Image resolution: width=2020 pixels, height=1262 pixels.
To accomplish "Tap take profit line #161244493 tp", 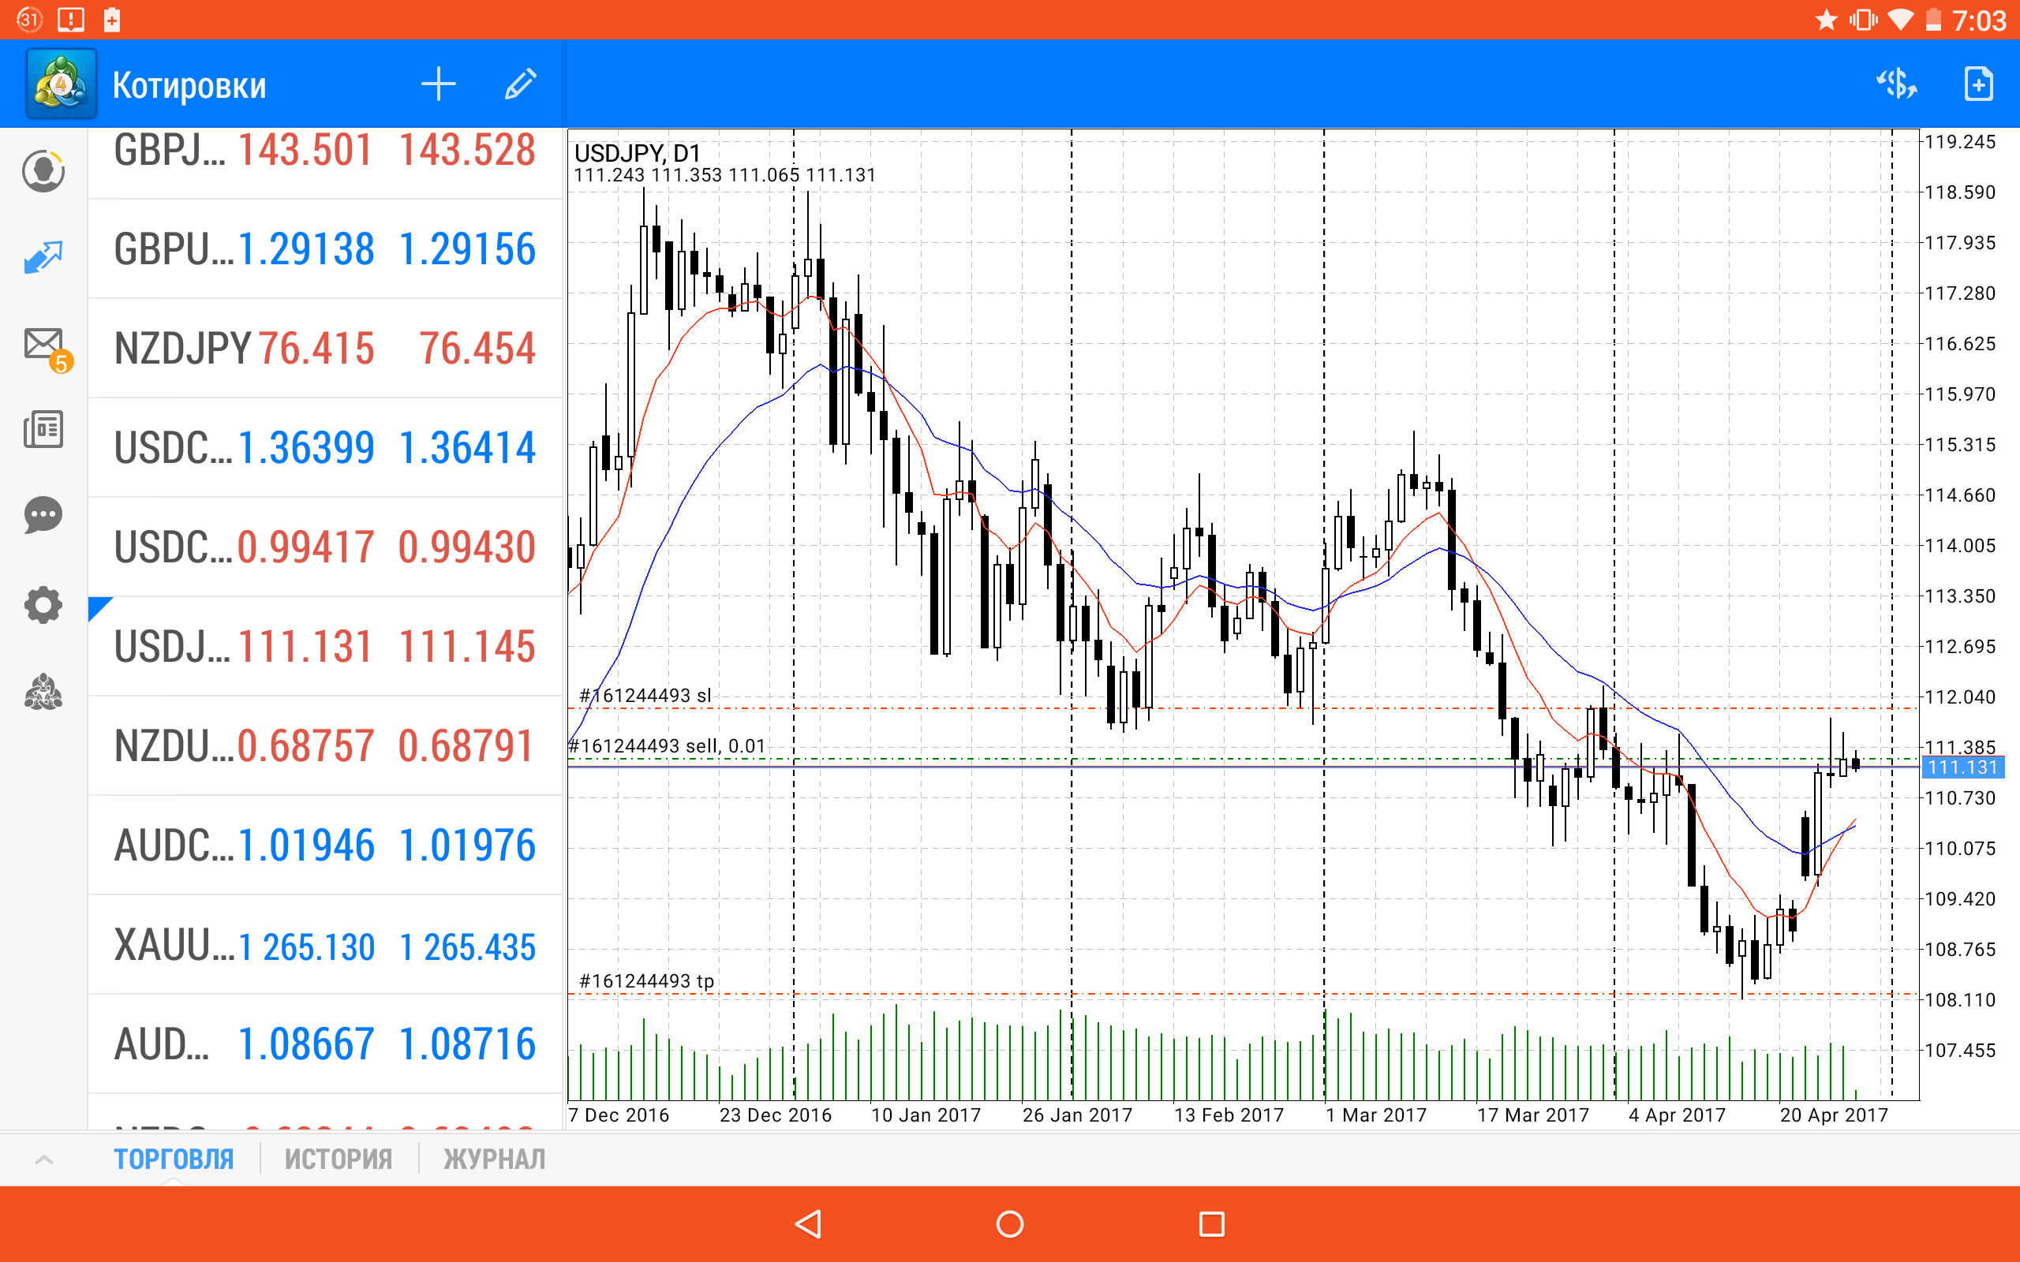I will (x=647, y=980).
